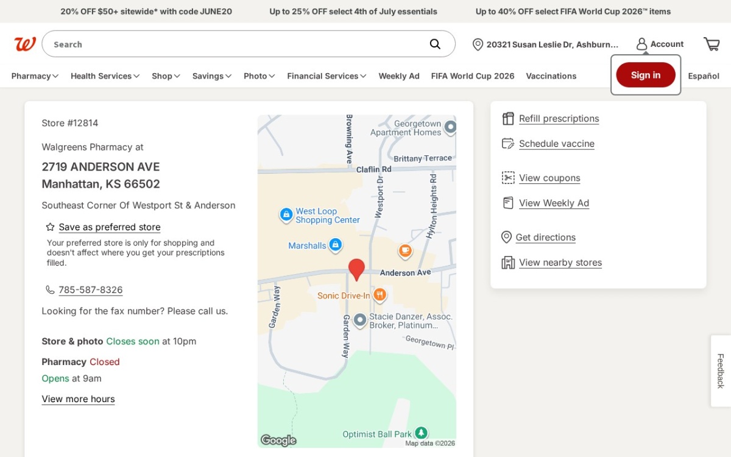The width and height of the screenshot is (731, 457).
Task: Open View nearby stores link
Action: tap(560, 262)
